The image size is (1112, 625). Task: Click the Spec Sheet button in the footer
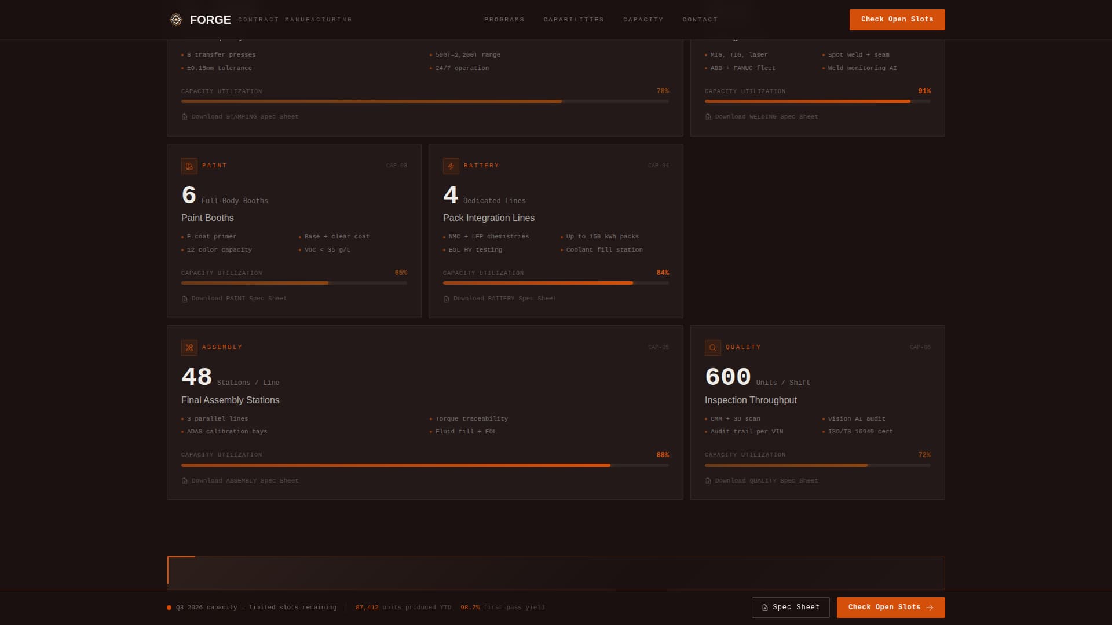coord(790,607)
